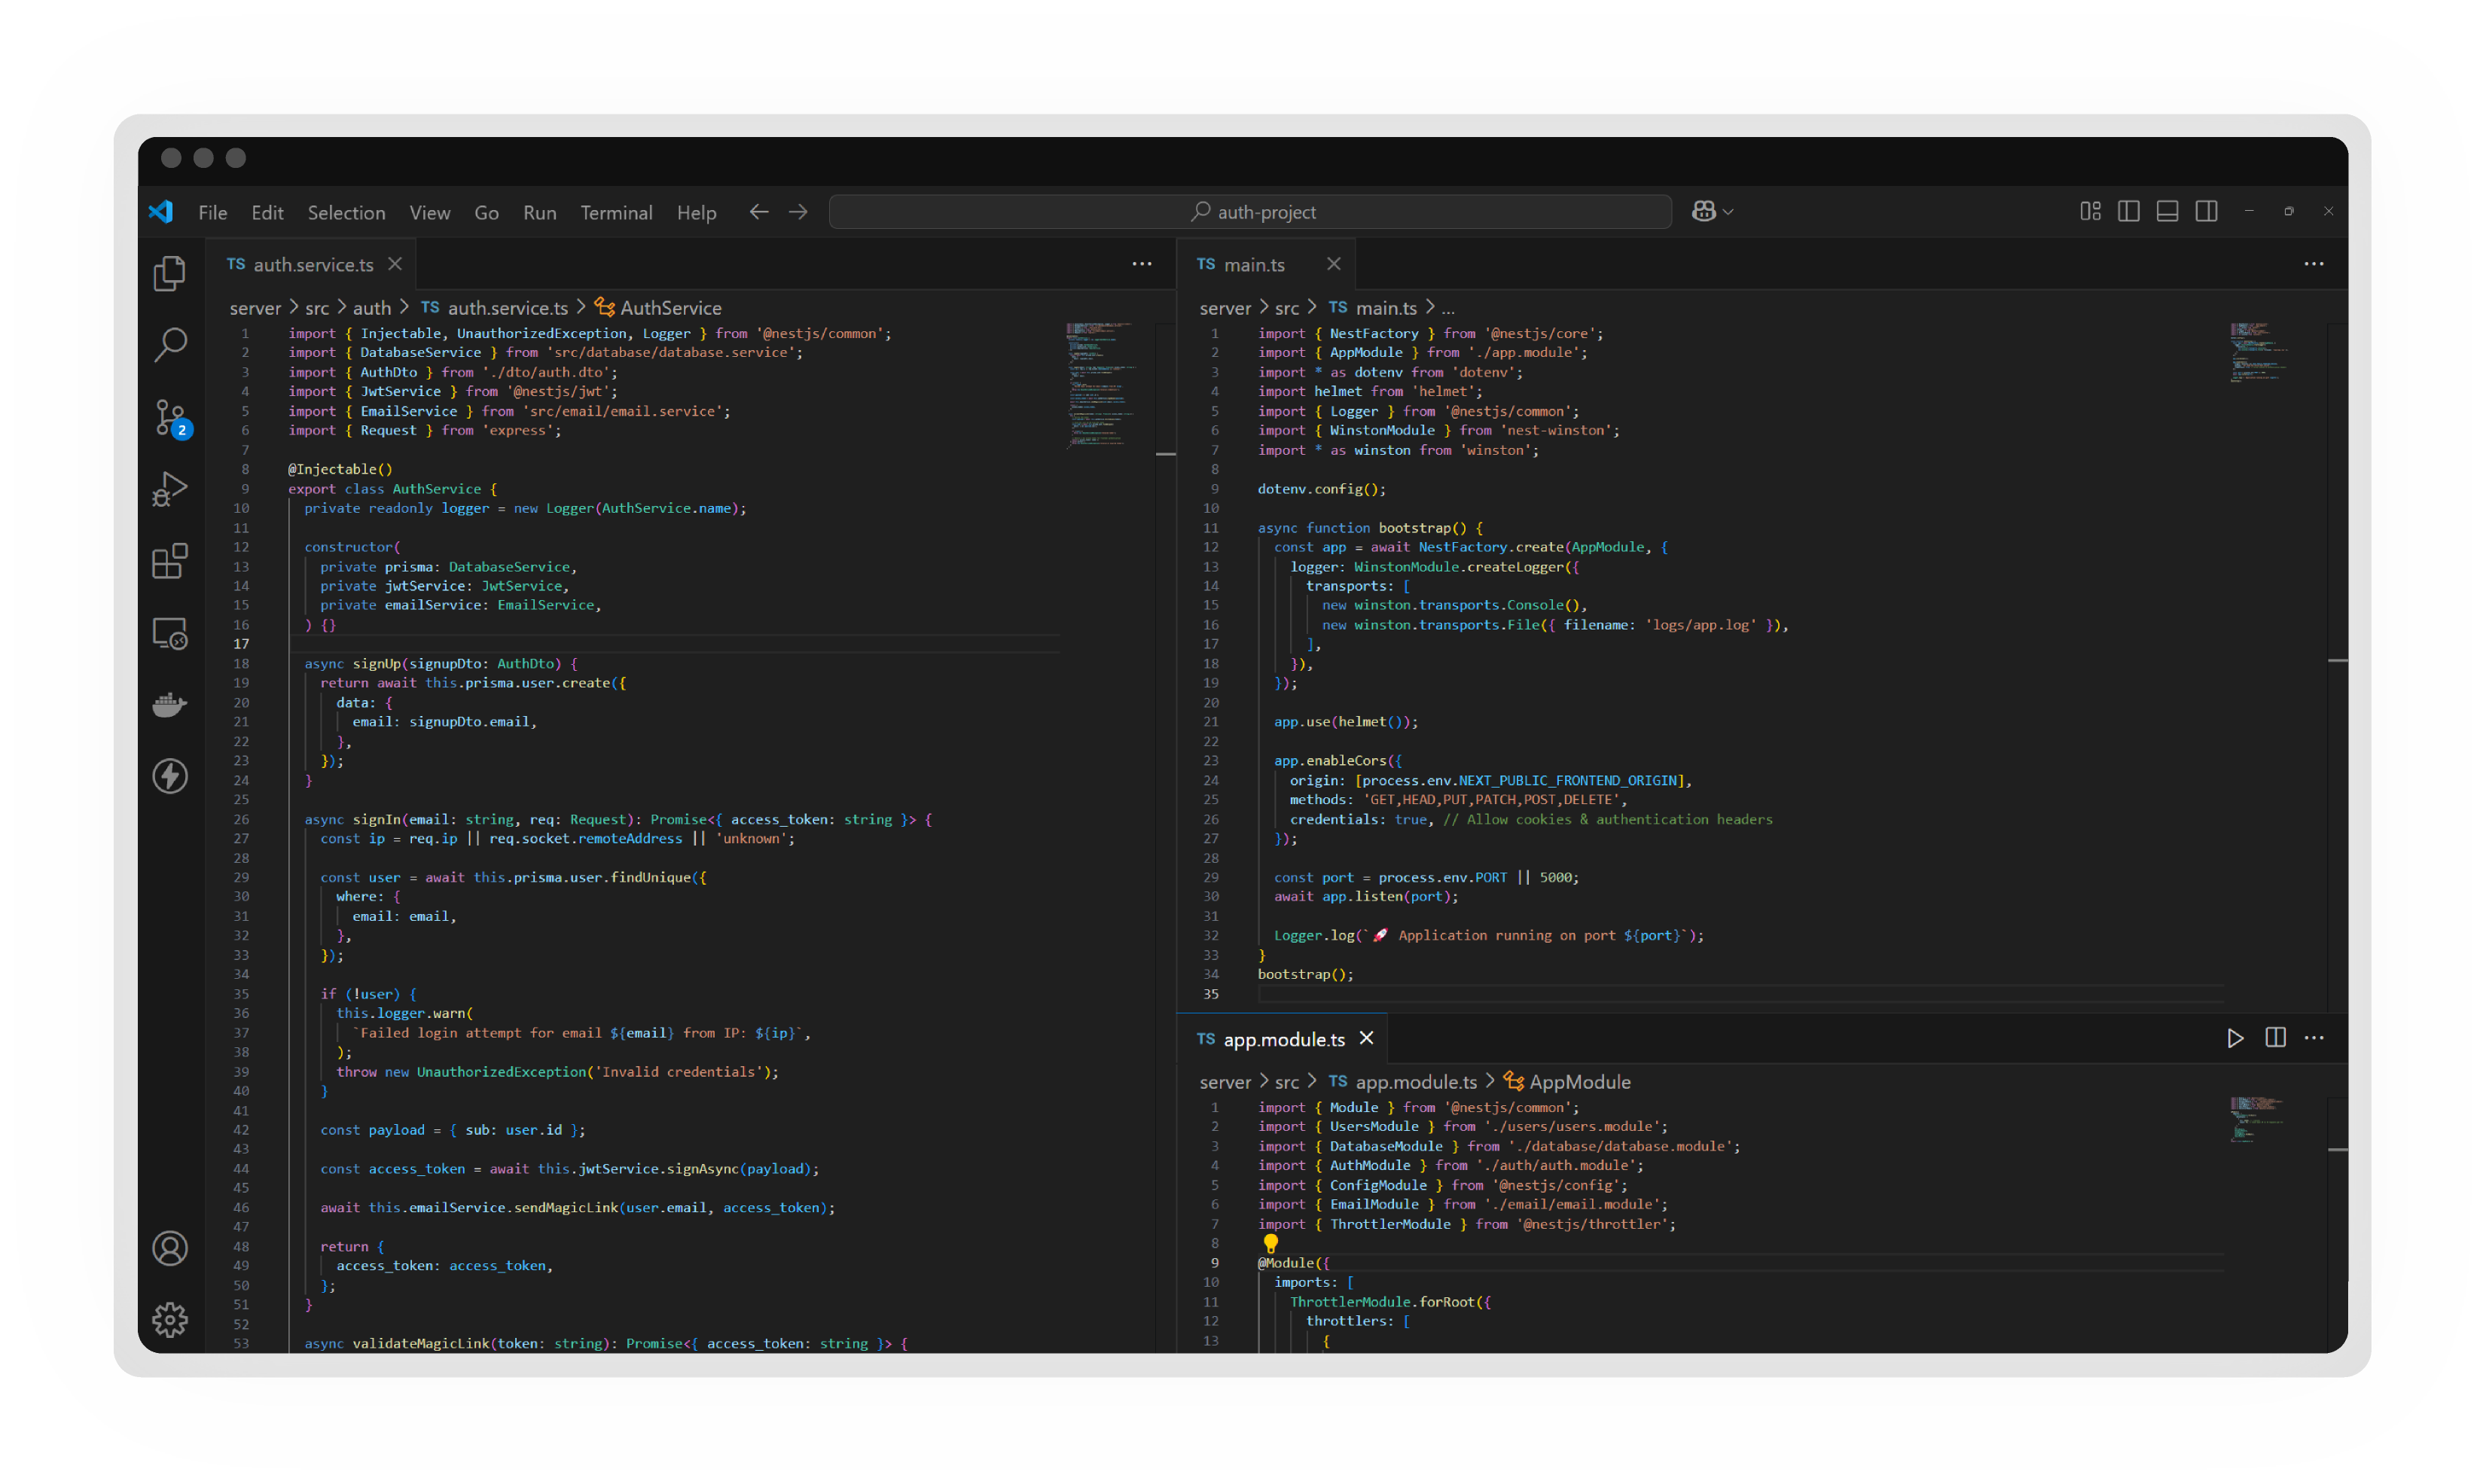Click the Thunder Client lightning icon
This screenshot has height=1484, width=2486.
tap(170, 776)
